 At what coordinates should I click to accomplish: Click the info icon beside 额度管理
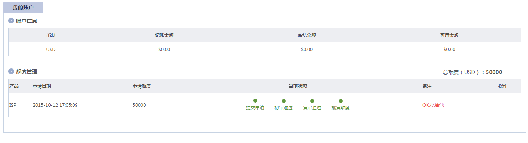click(x=11, y=71)
